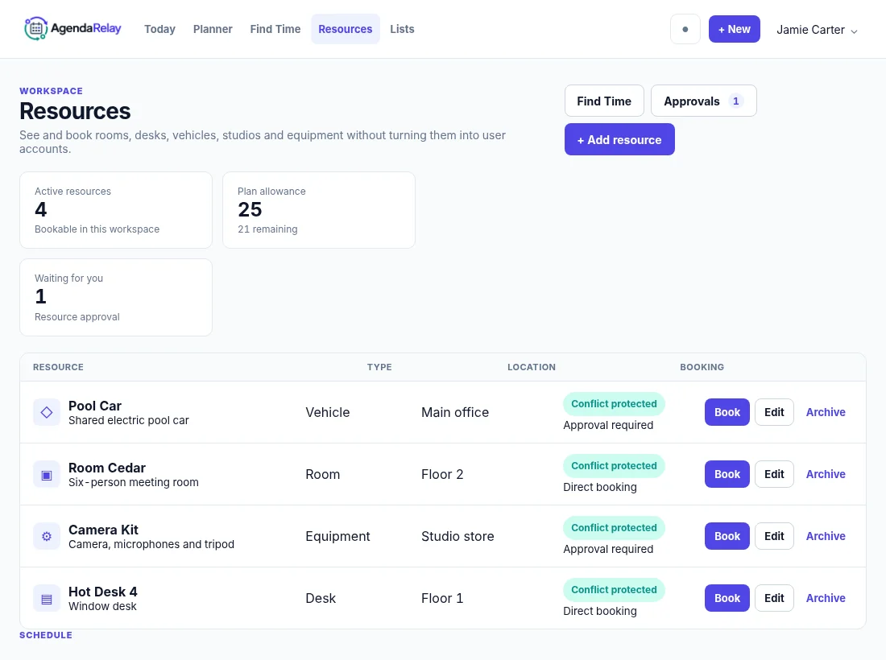Click the "Six-person meeting room" description
Image resolution: width=886 pixels, height=660 pixels.
pyautogui.click(x=134, y=483)
